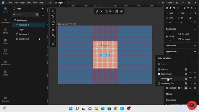This screenshot has height=112, width=199.
Task: Select the Move/Select arrow tool
Action: point(53,12)
